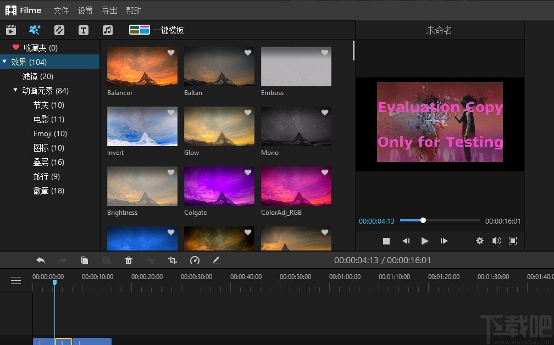Click the playback progress slider

(423, 220)
